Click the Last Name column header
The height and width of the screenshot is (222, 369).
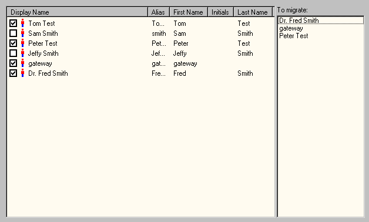click(253, 12)
